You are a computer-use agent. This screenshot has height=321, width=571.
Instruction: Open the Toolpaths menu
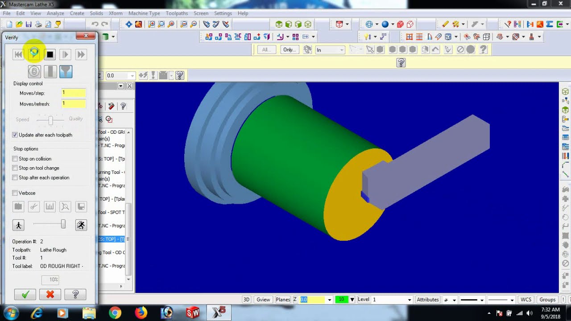coord(177,13)
